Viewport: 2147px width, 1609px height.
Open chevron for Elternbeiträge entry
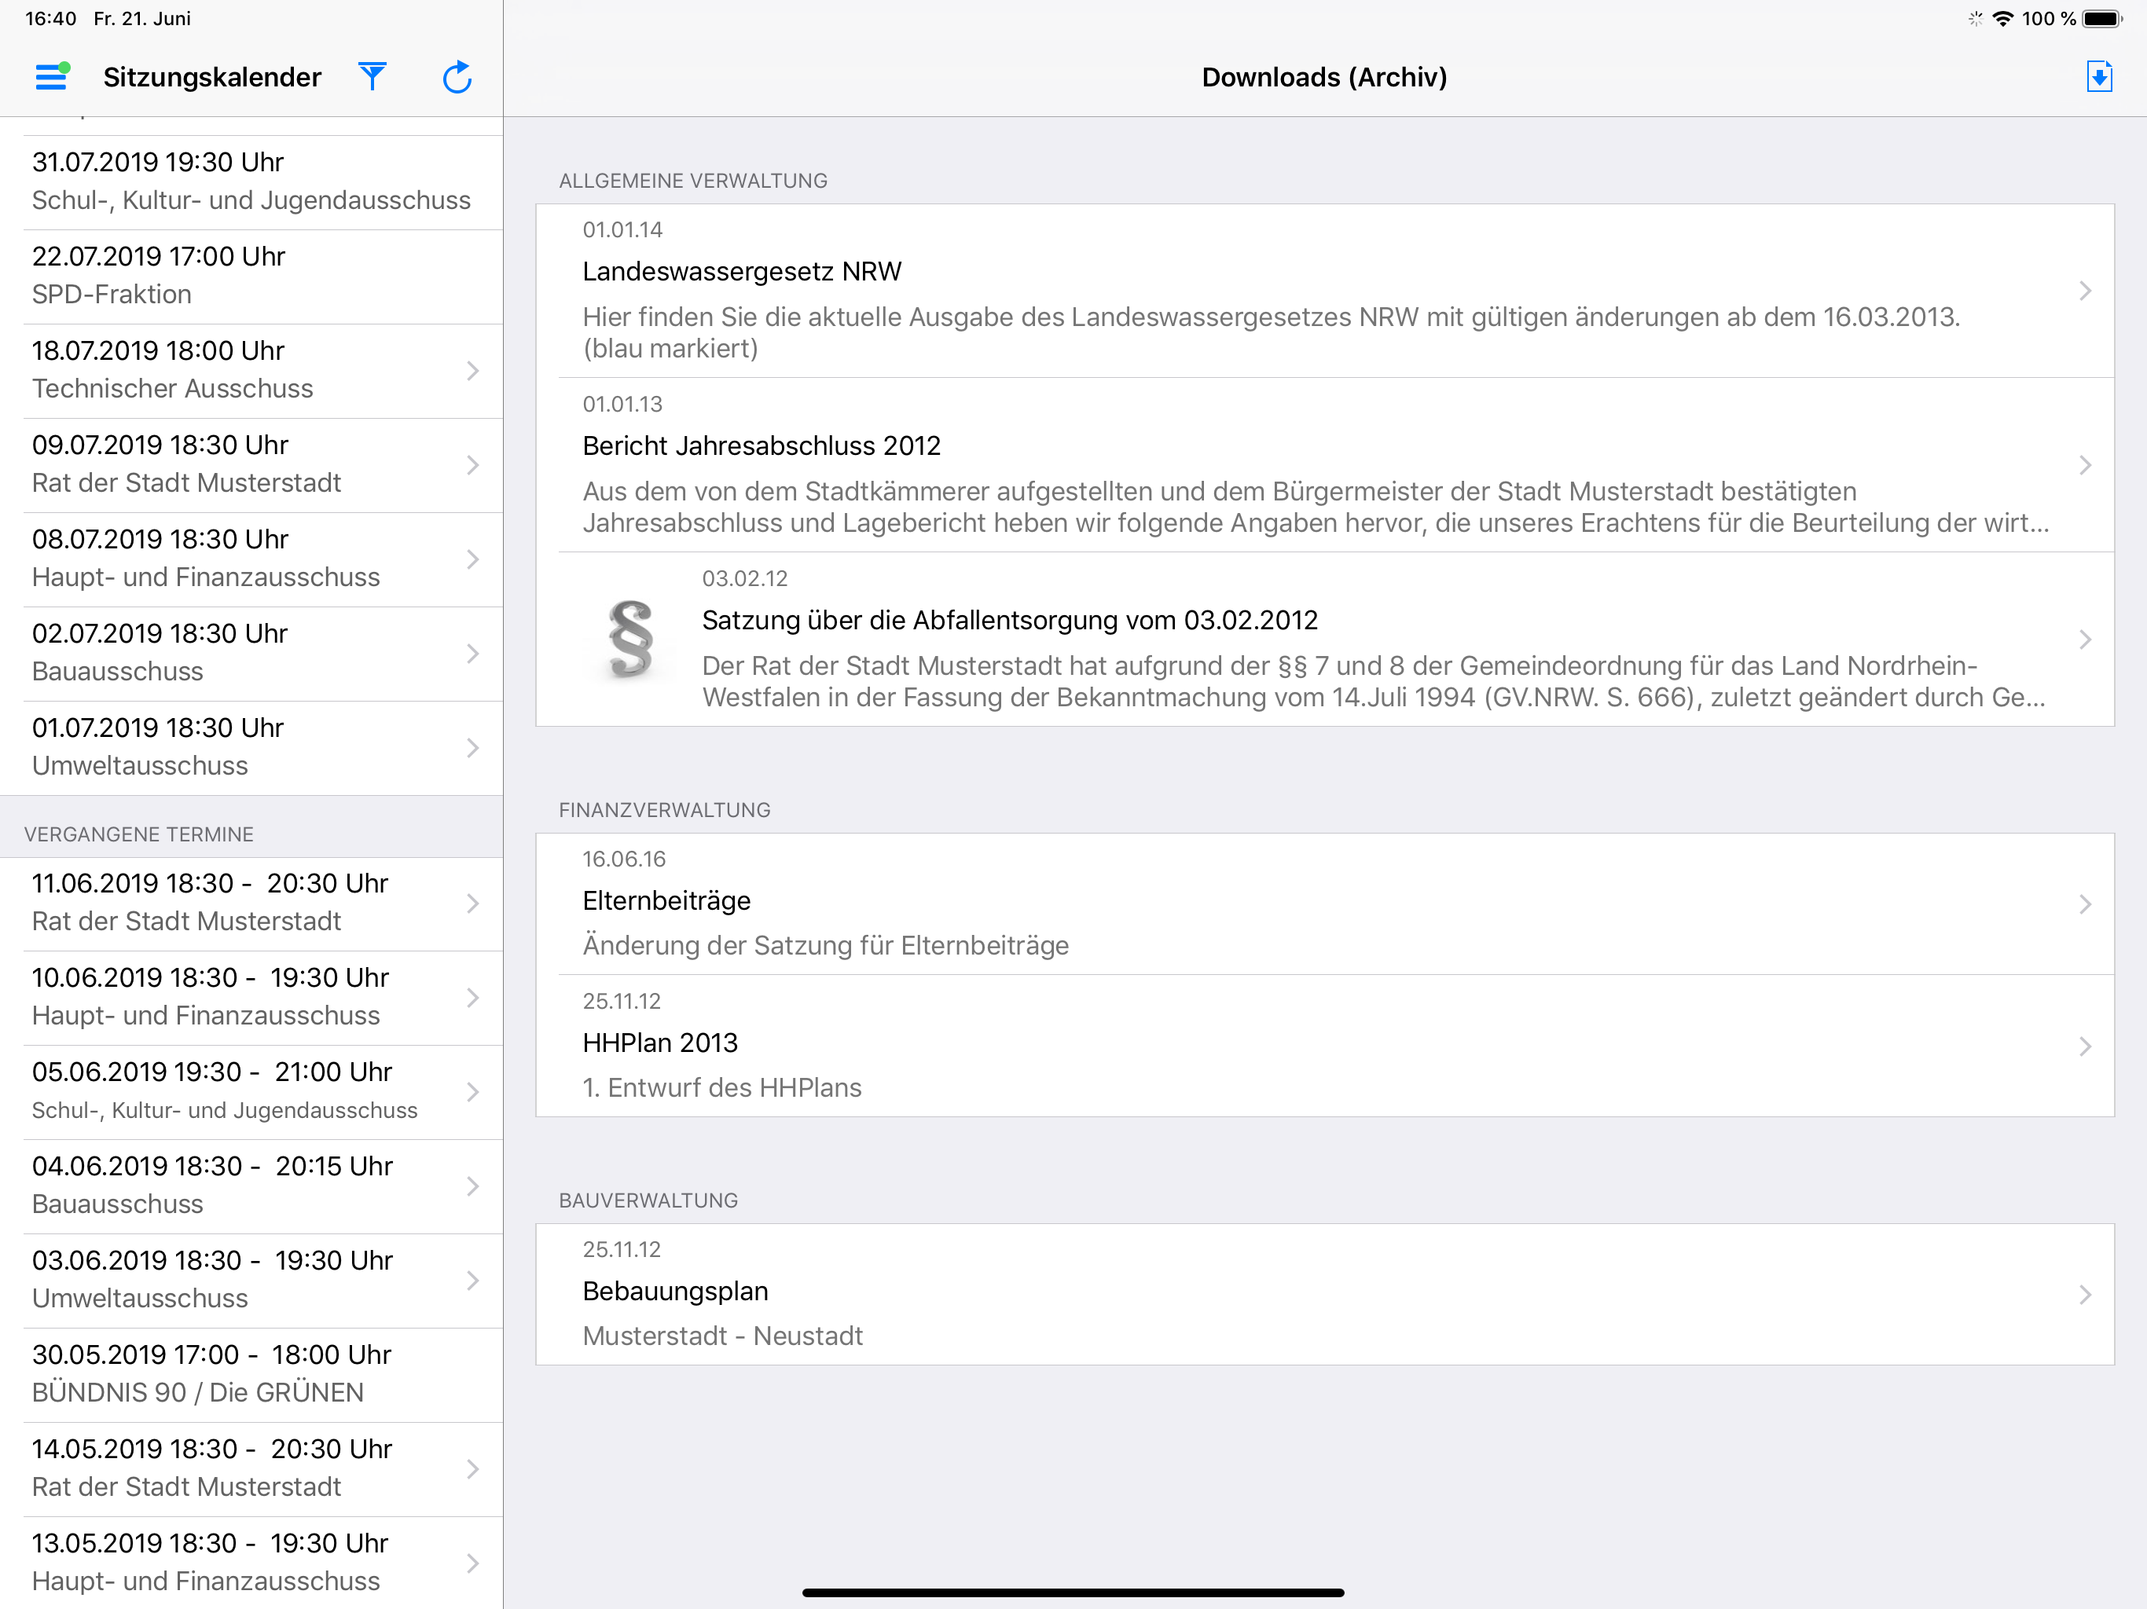2085,903
